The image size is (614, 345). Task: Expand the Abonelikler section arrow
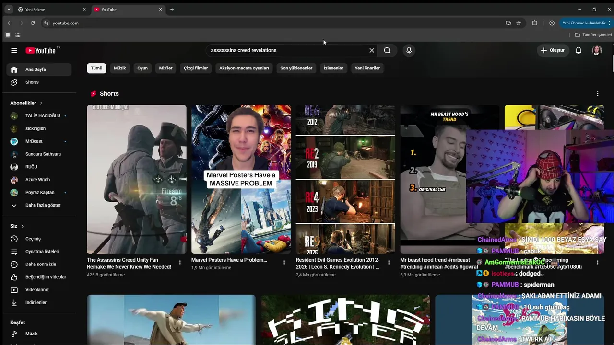click(x=41, y=103)
